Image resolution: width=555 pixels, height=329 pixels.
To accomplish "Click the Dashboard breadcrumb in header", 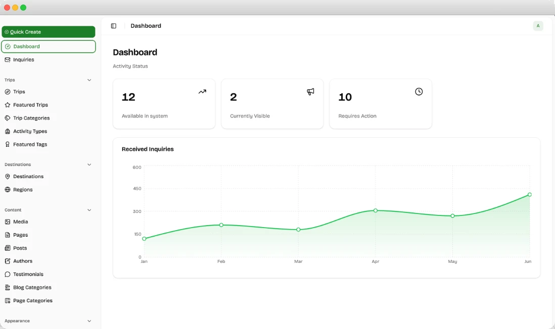I will coord(146,26).
